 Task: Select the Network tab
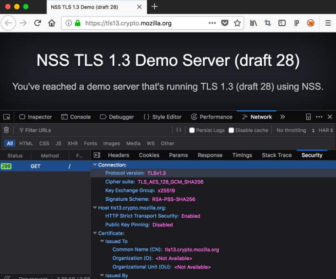tap(256, 117)
